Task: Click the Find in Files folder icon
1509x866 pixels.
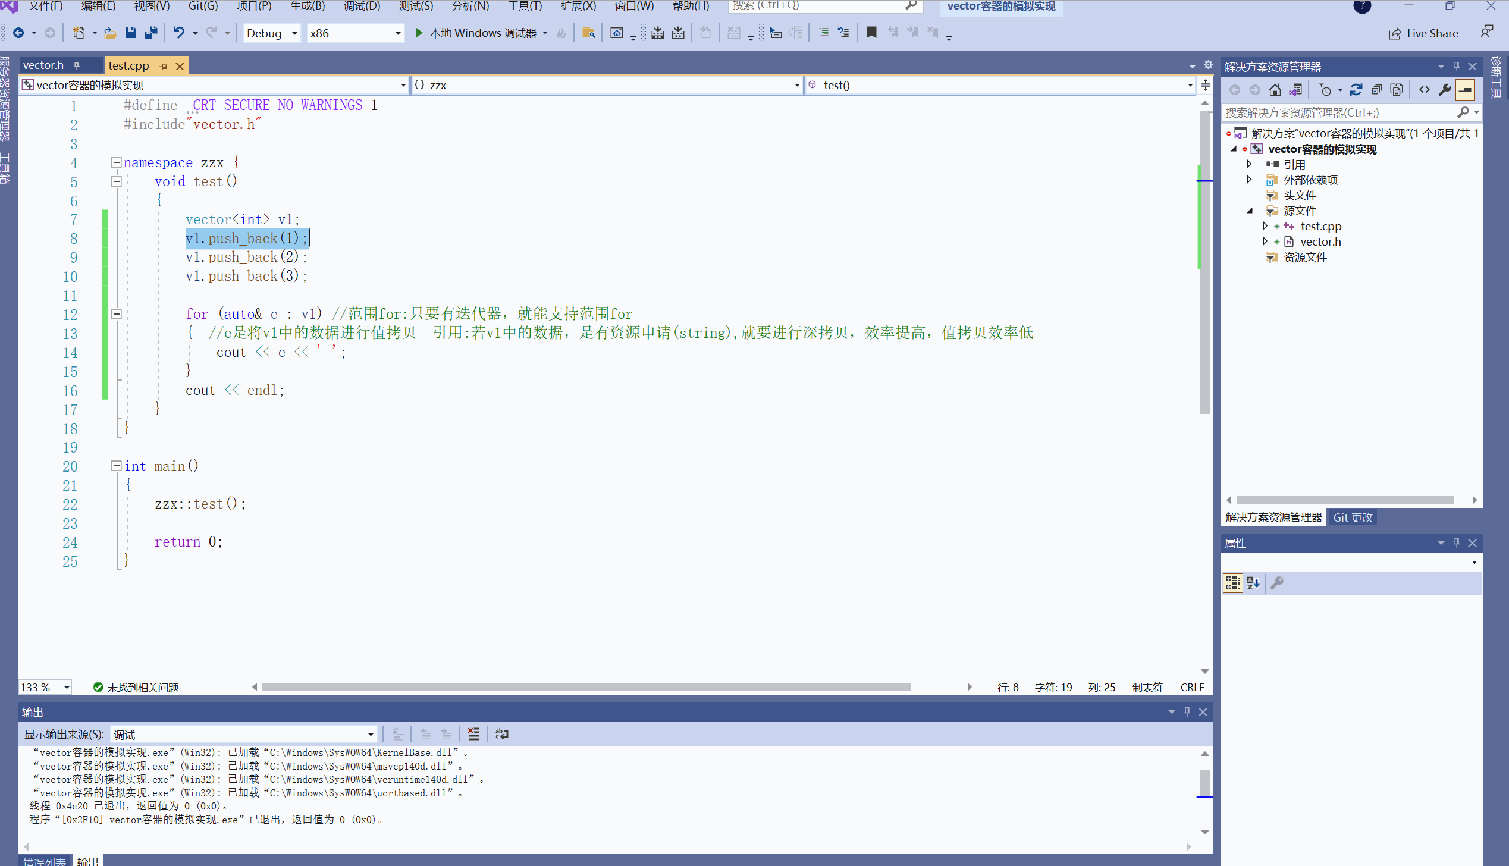Action: [x=588, y=33]
